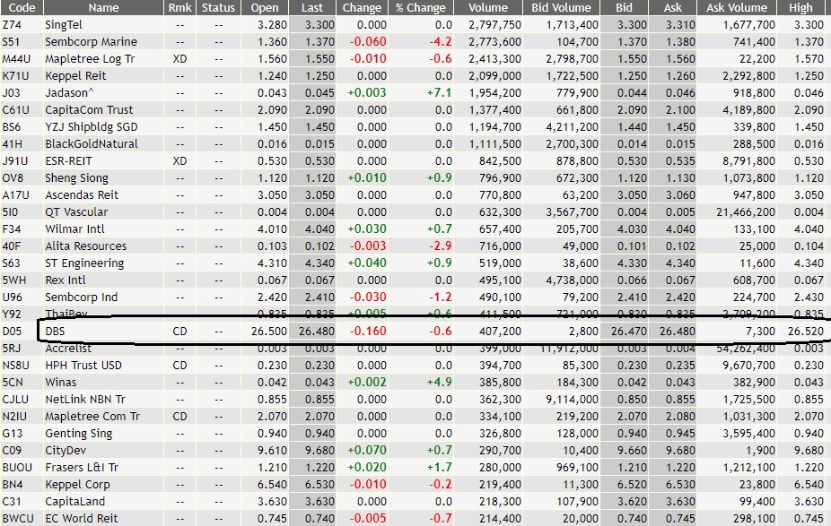This screenshot has height=526, width=831.
Task: Click the Mapletree Log Tr name
Action: 90,59
